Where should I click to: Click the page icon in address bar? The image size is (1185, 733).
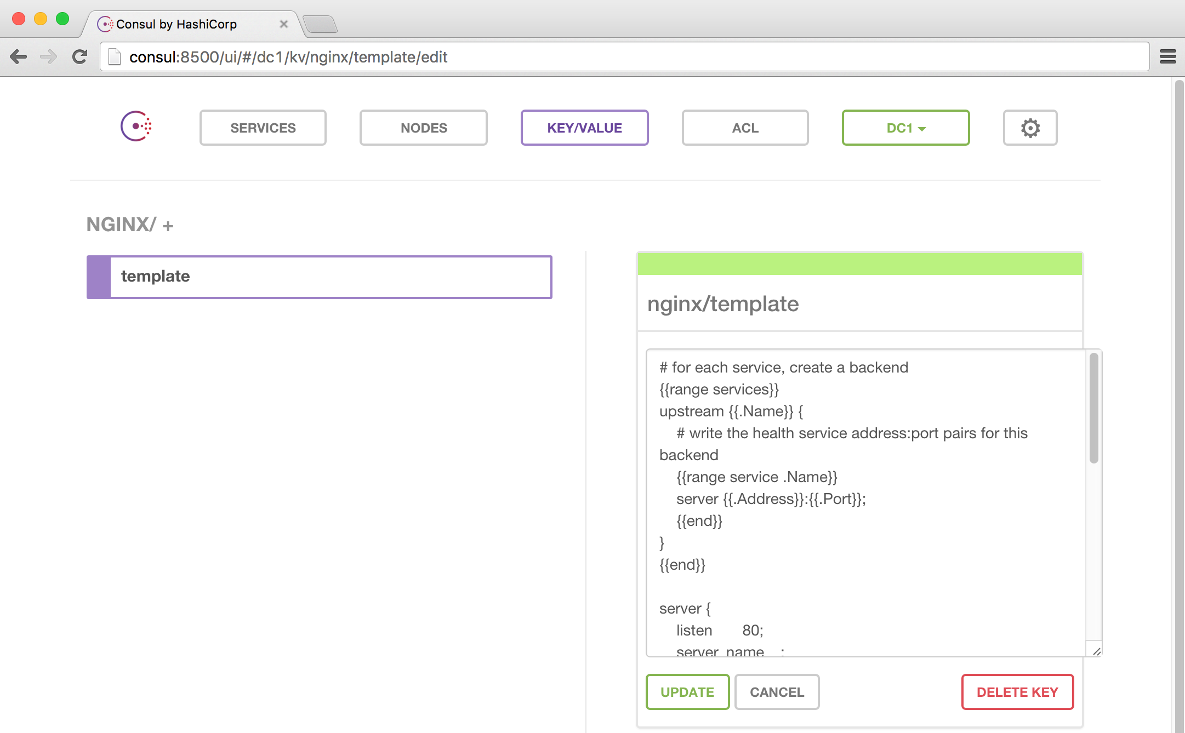[x=114, y=56]
